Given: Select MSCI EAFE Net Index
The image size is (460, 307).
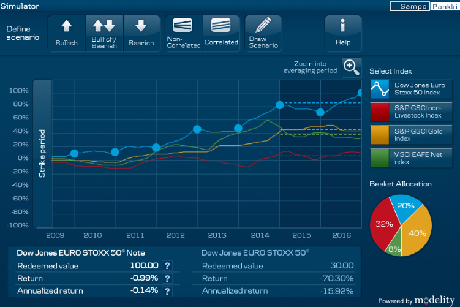Looking at the screenshot, I should tap(411, 158).
